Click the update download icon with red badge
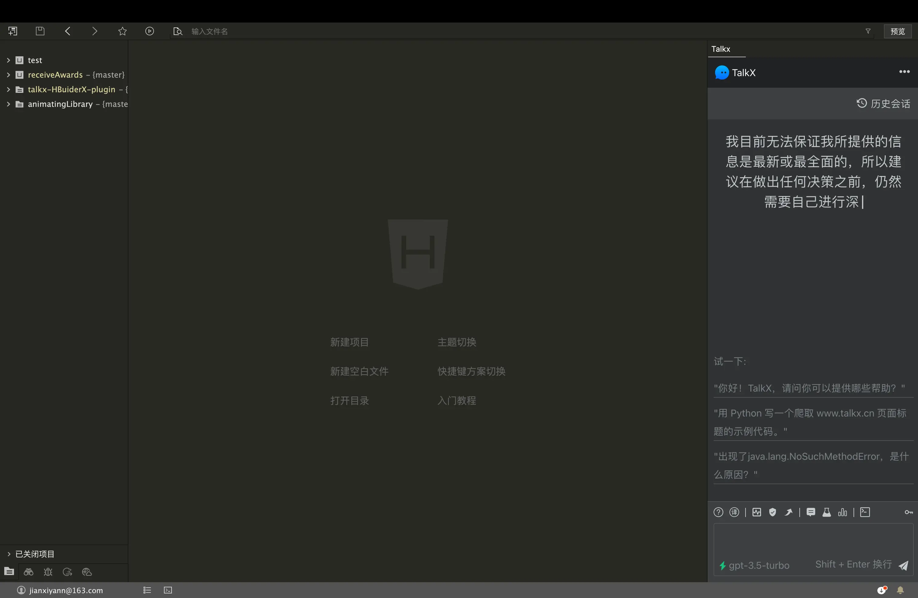This screenshot has width=918, height=598. (x=882, y=590)
